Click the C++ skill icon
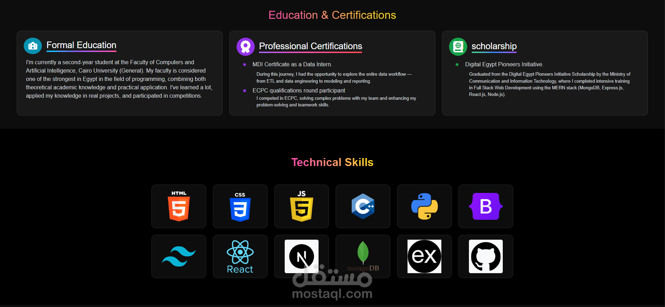The image size is (665, 307). (363, 206)
